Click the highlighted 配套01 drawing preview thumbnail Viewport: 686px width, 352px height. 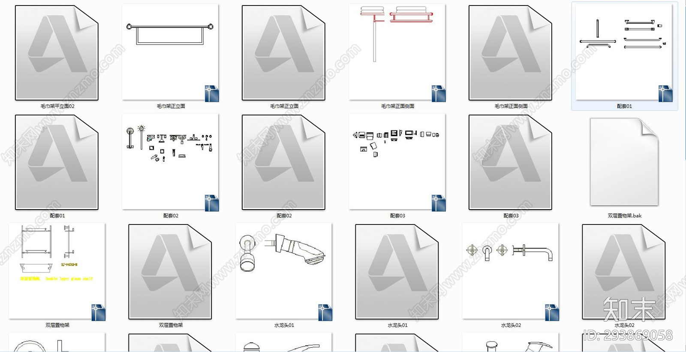pyautogui.click(x=624, y=52)
